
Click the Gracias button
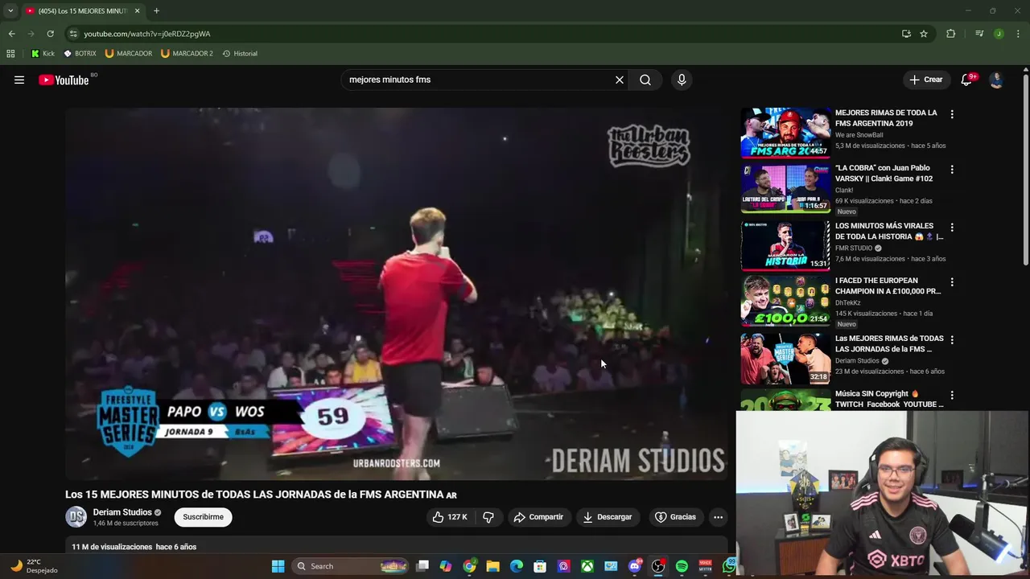coord(675,517)
